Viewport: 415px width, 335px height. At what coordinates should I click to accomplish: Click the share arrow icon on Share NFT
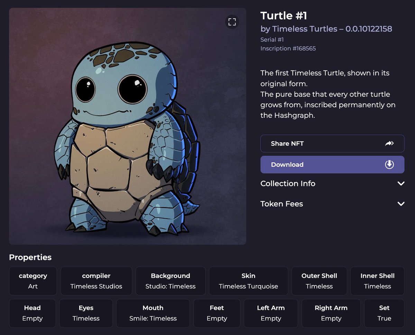(390, 143)
